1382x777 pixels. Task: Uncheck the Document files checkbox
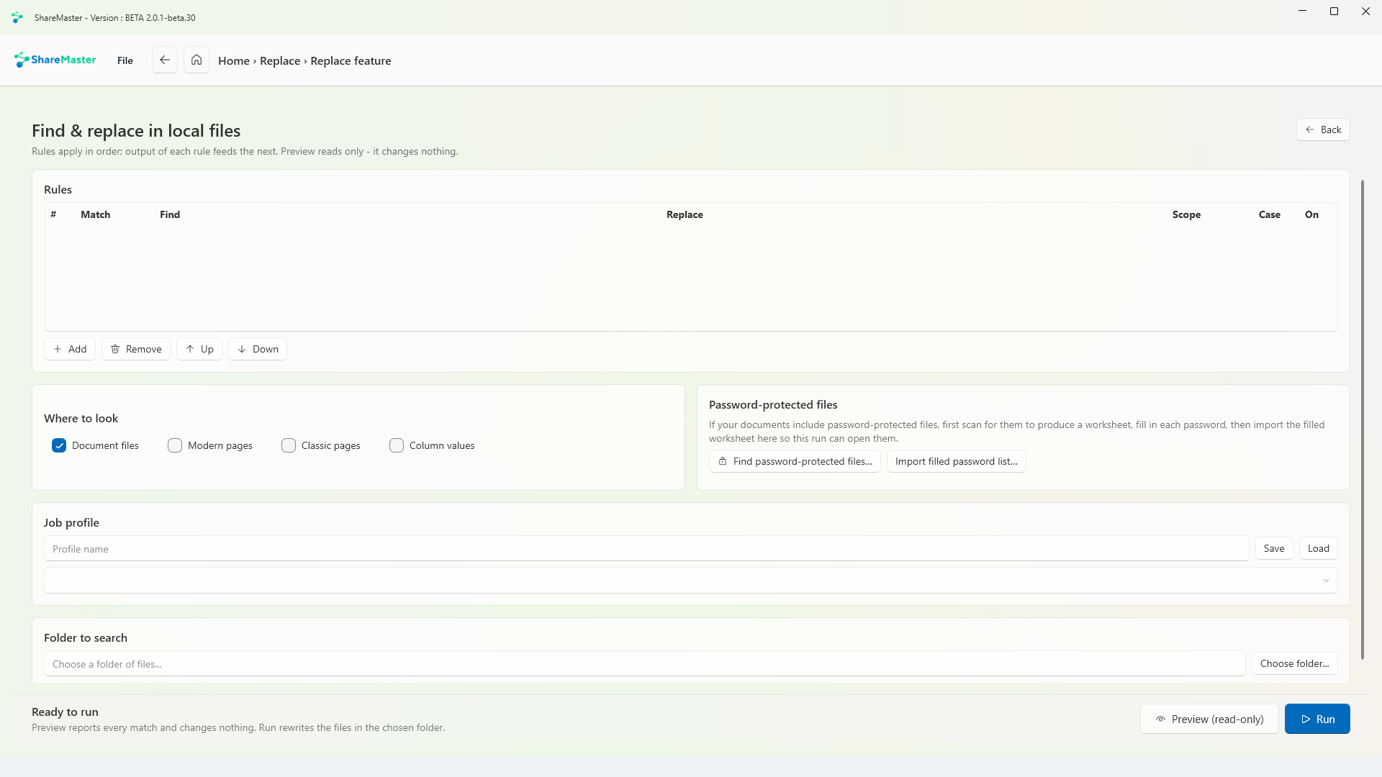point(59,445)
